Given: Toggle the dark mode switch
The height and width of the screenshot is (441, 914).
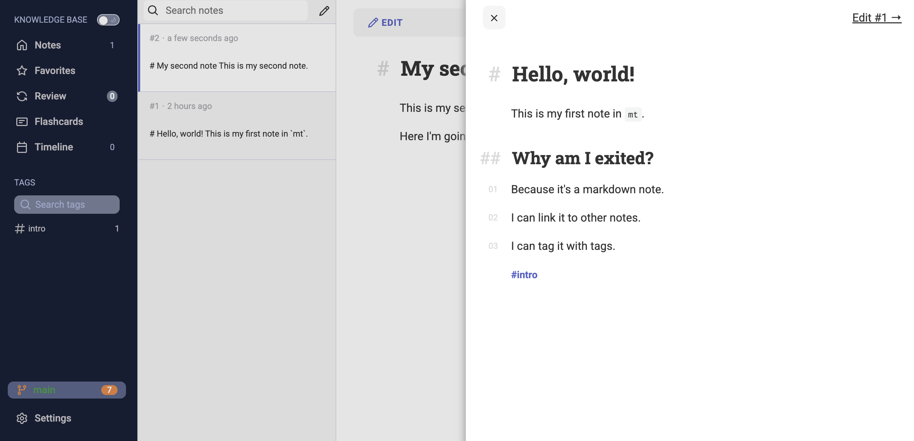Looking at the screenshot, I should click(x=108, y=20).
